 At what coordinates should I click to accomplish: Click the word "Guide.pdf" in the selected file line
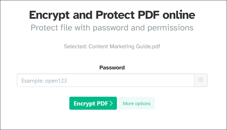pos(149,46)
